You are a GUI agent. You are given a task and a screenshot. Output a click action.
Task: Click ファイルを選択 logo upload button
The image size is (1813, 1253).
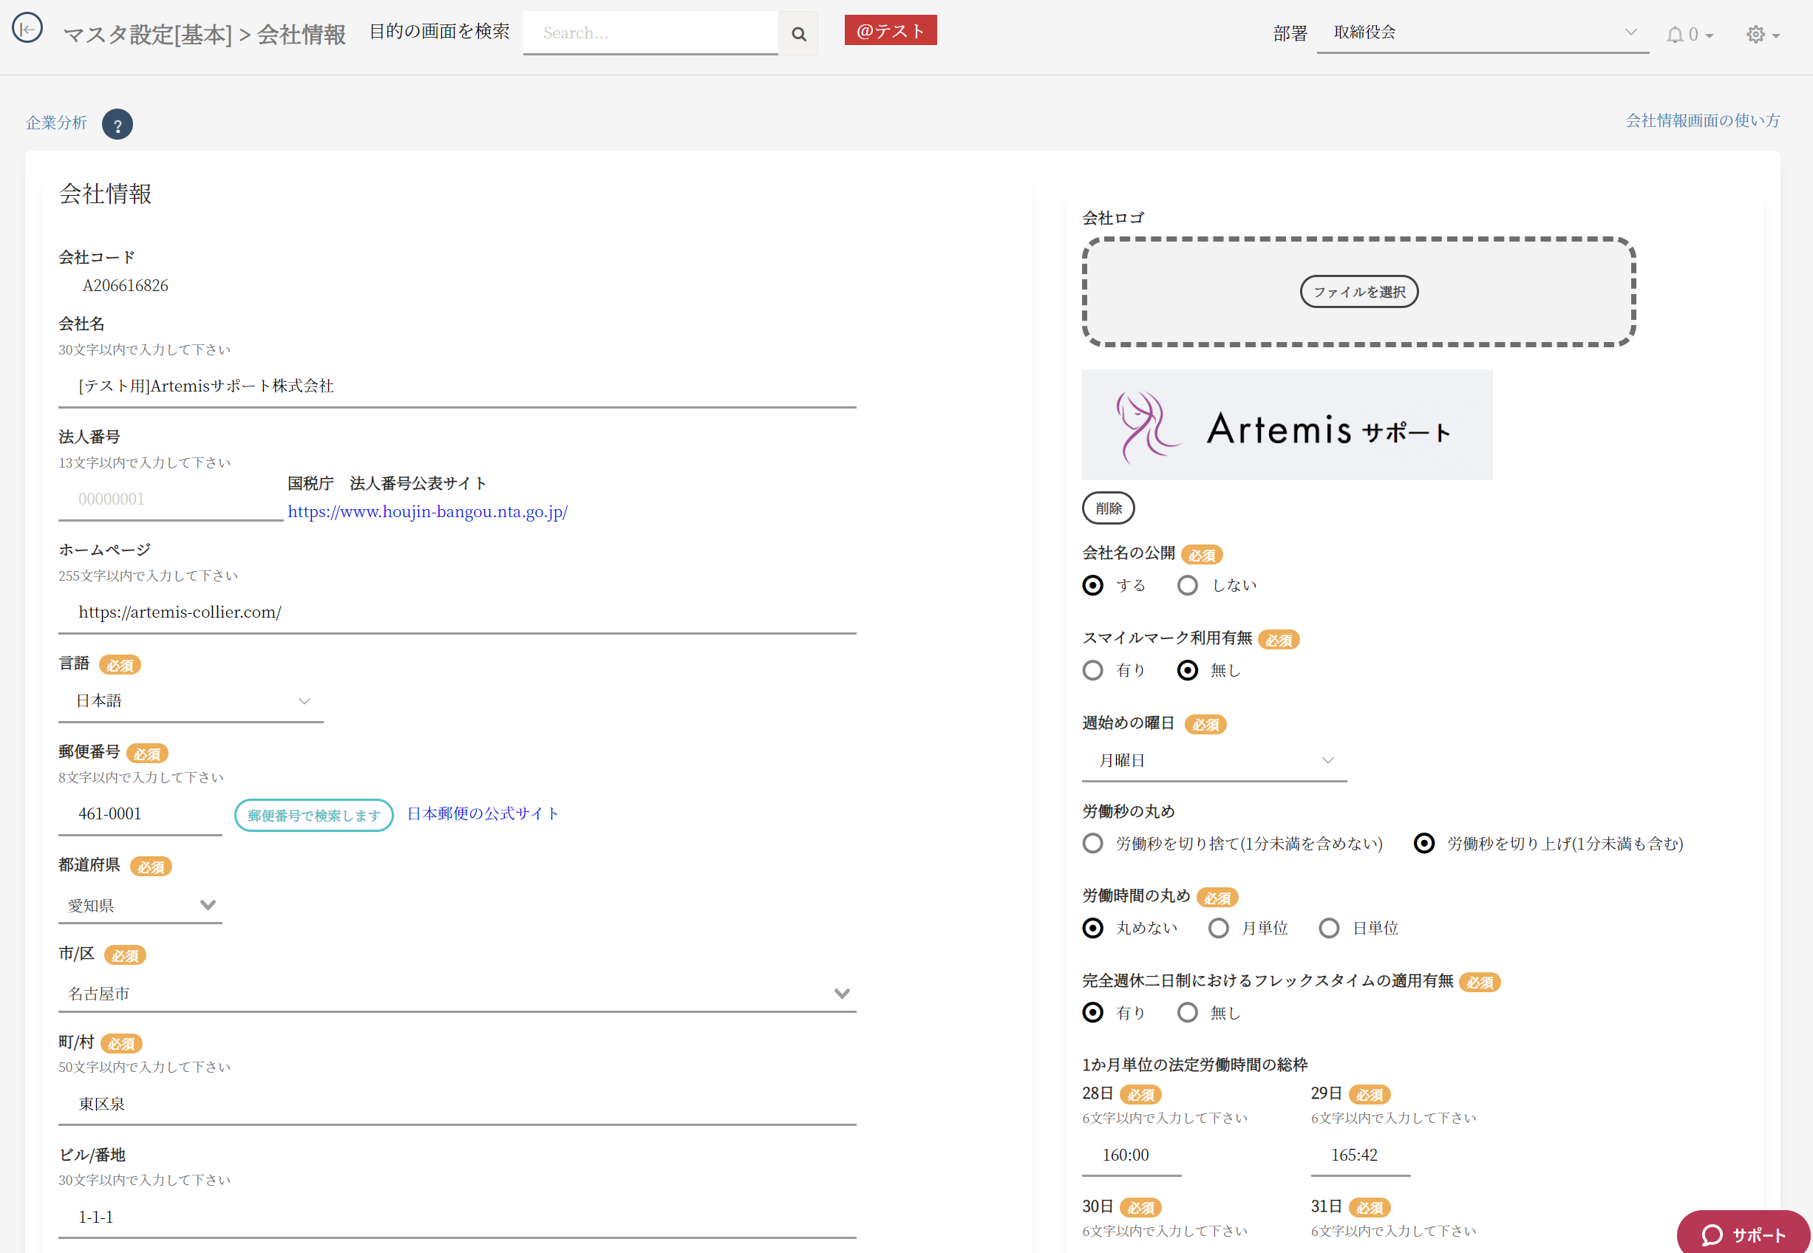(x=1358, y=292)
